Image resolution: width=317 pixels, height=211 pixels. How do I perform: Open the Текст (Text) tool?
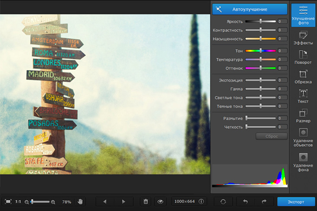(303, 96)
